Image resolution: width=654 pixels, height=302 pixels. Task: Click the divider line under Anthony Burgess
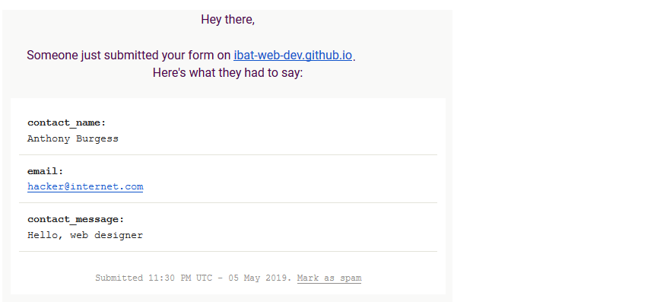click(x=227, y=154)
